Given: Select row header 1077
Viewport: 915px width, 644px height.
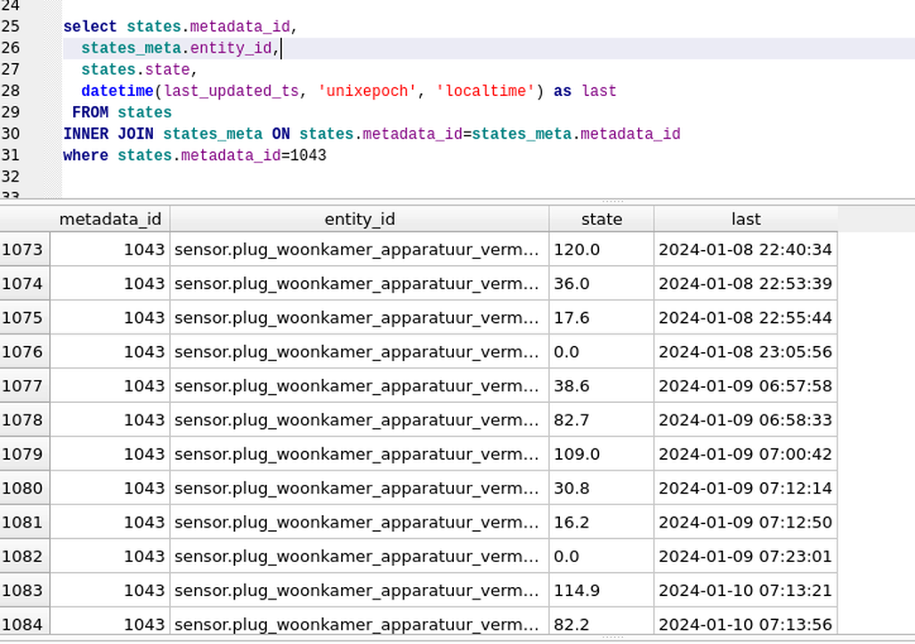Looking at the screenshot, I should tap(25, 386).
